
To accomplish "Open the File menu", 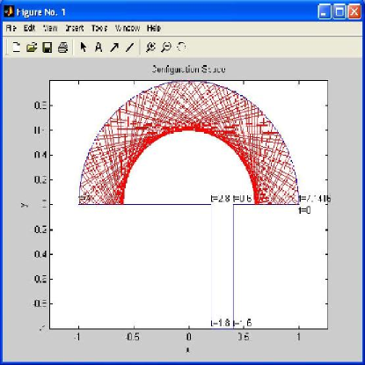I will pyautogui.click(x=11, y=28).
